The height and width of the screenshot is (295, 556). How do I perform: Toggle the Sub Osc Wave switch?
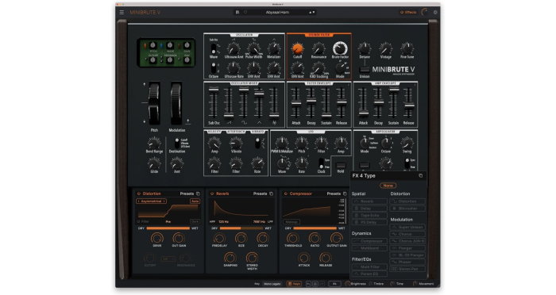tap(214, 48)
